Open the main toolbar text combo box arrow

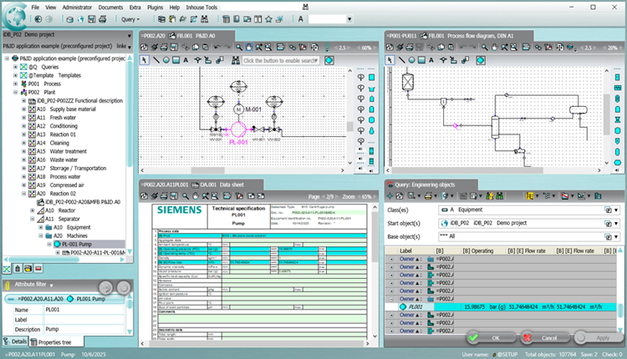349,19
